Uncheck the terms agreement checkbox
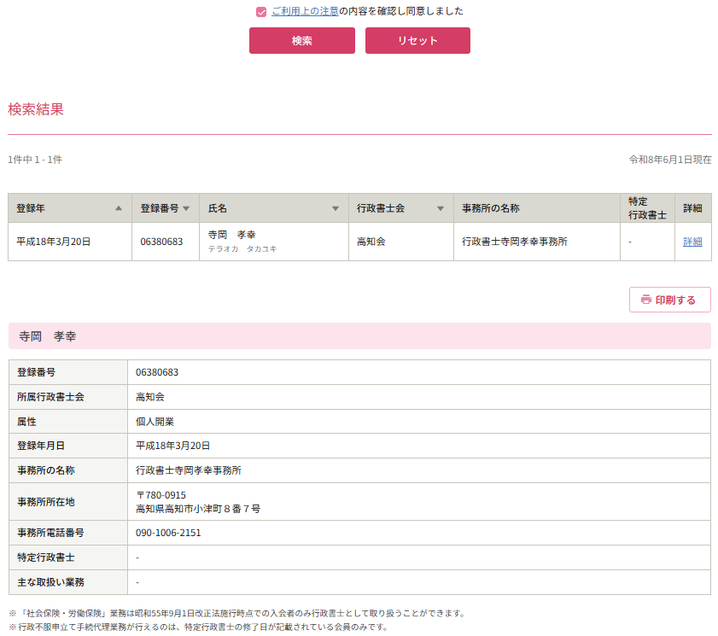 (x=261, y=12)
